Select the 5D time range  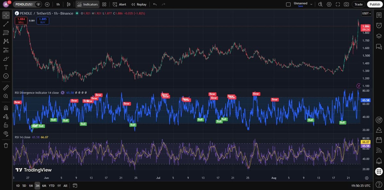pos(24,186)
